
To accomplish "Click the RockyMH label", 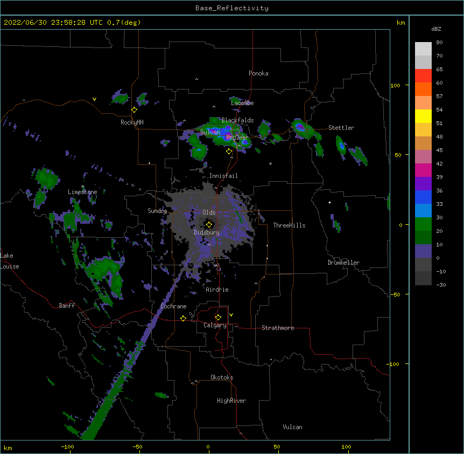I will (132, 122).
